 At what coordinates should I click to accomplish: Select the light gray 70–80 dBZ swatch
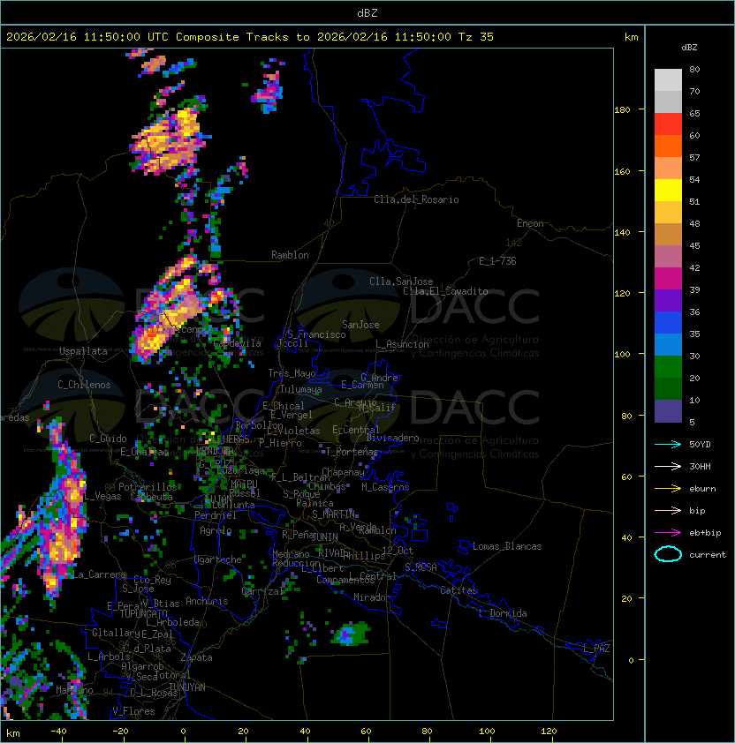[x=668, y=80]
